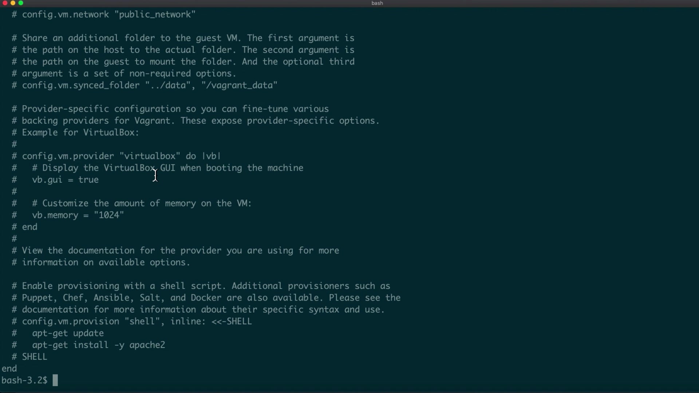Click the bash-3.2$ prompt text
Image resolution: width=699 pixels, height=393 pixels.
[x=24, y=381]
